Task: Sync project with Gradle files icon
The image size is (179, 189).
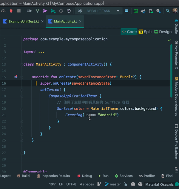Action: click(143, 11)
